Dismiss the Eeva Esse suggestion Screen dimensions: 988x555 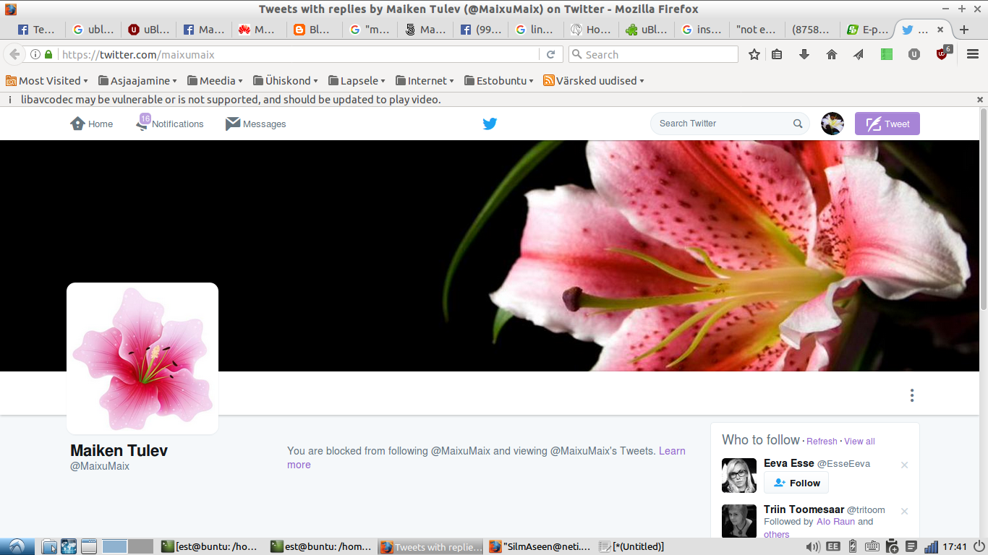coord(904,465)
